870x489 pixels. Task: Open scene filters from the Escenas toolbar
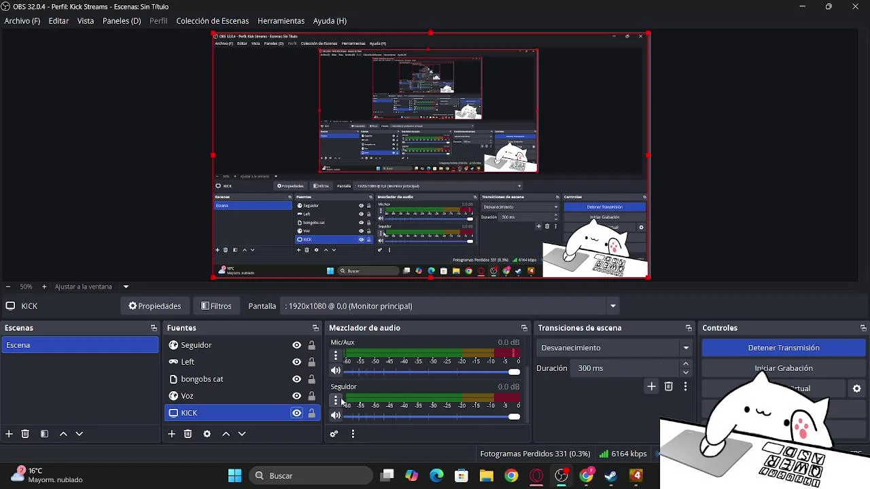(44, 433)
